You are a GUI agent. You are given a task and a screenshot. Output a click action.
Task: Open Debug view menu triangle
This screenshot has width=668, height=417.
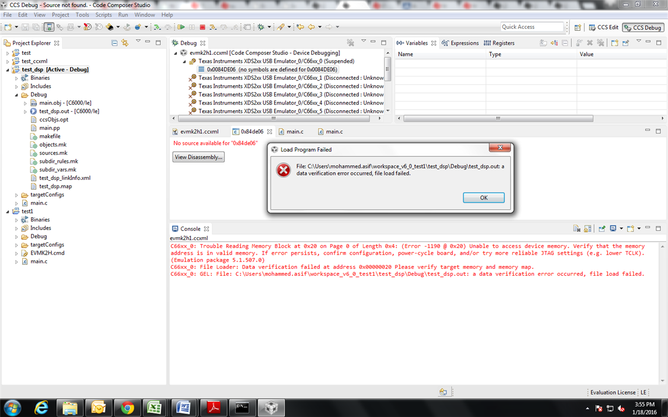tap(363, 41)
